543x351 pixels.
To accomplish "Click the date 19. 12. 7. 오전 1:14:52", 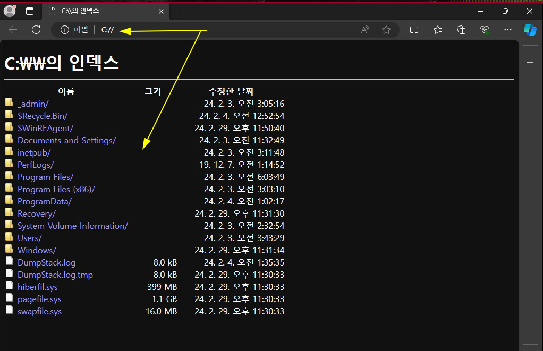I will 242,165.
